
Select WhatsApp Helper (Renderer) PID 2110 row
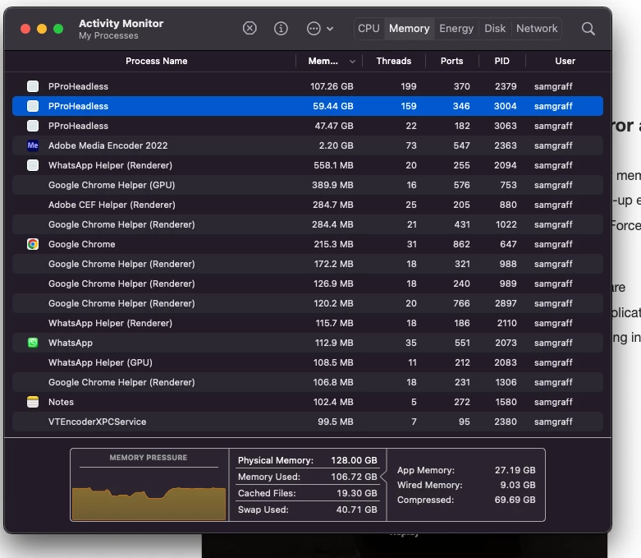tap(308, 323)
